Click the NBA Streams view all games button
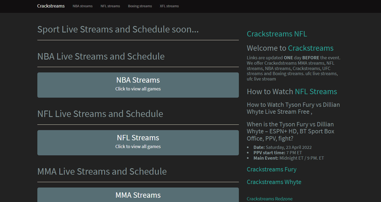This screenshot has height=202, width=381. coord(138,85)
